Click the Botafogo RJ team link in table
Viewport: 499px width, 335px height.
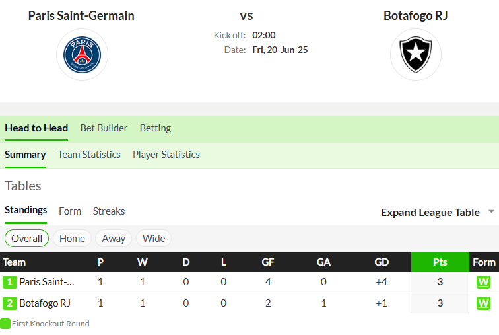click(x=45, y=303)
